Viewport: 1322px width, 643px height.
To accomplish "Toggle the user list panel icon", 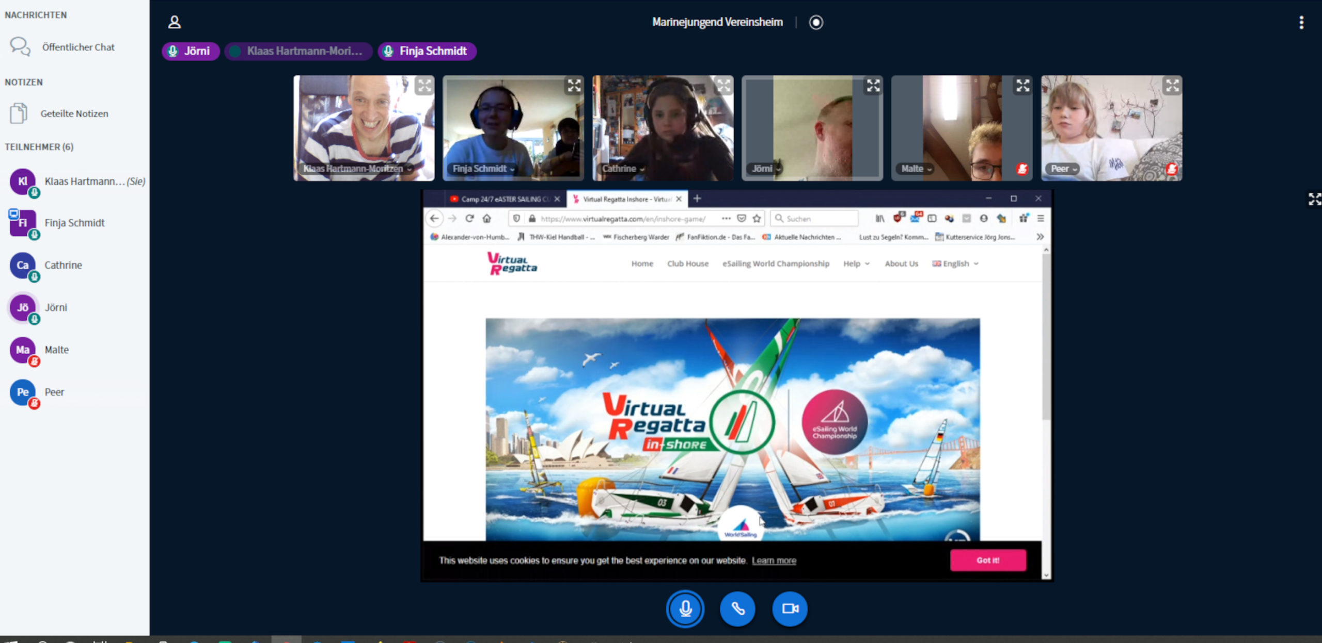I will [175, 22].
